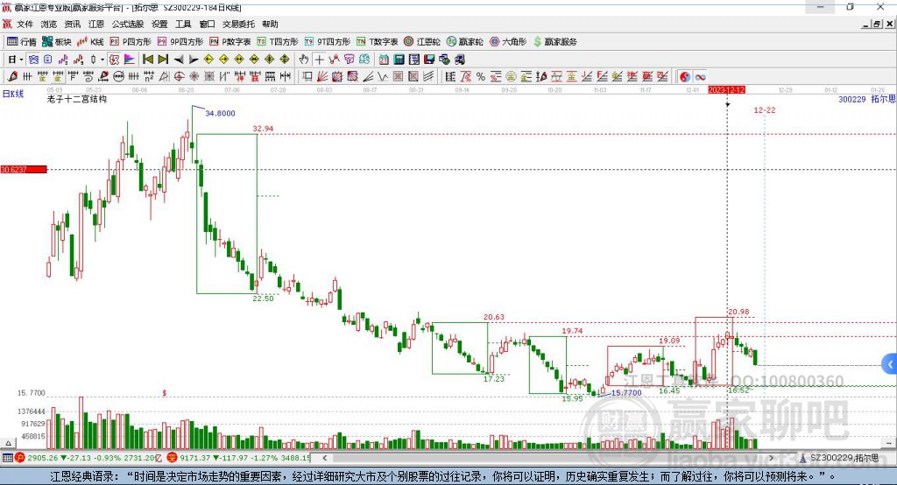Toggle the highlighted blue-circles indicator button
The height and width of the screenshot is (485, 897).
click(33, 60)
